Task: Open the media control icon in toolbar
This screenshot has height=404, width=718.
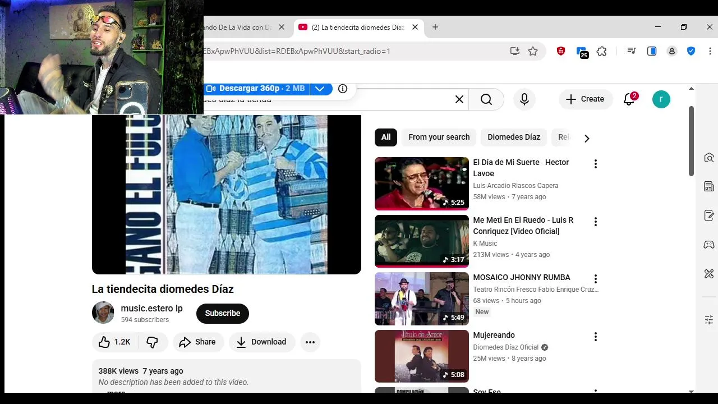Action: 632,51
